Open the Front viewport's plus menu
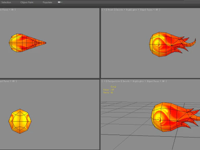The width and height of the screenshot is (200, 150). 104,10
